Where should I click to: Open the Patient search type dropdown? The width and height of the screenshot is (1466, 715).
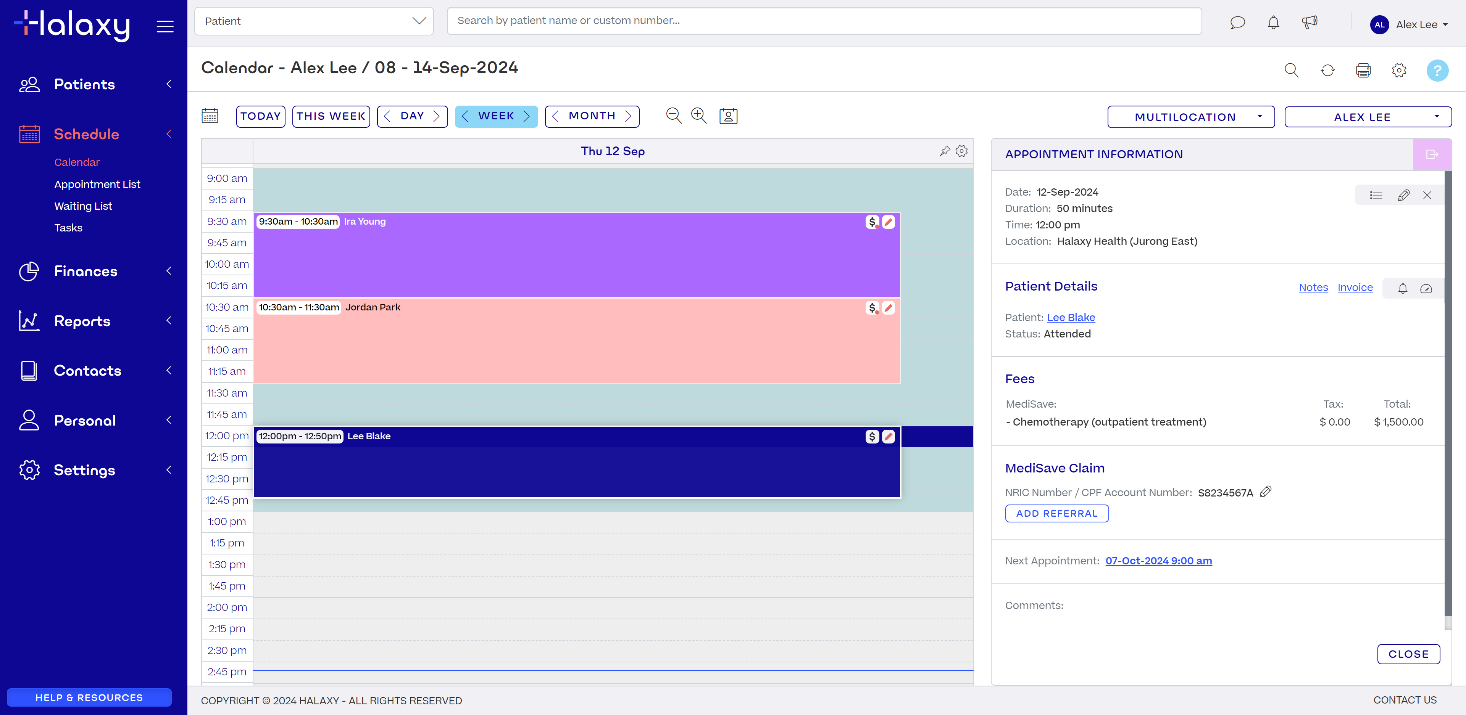tap(314, 21)
